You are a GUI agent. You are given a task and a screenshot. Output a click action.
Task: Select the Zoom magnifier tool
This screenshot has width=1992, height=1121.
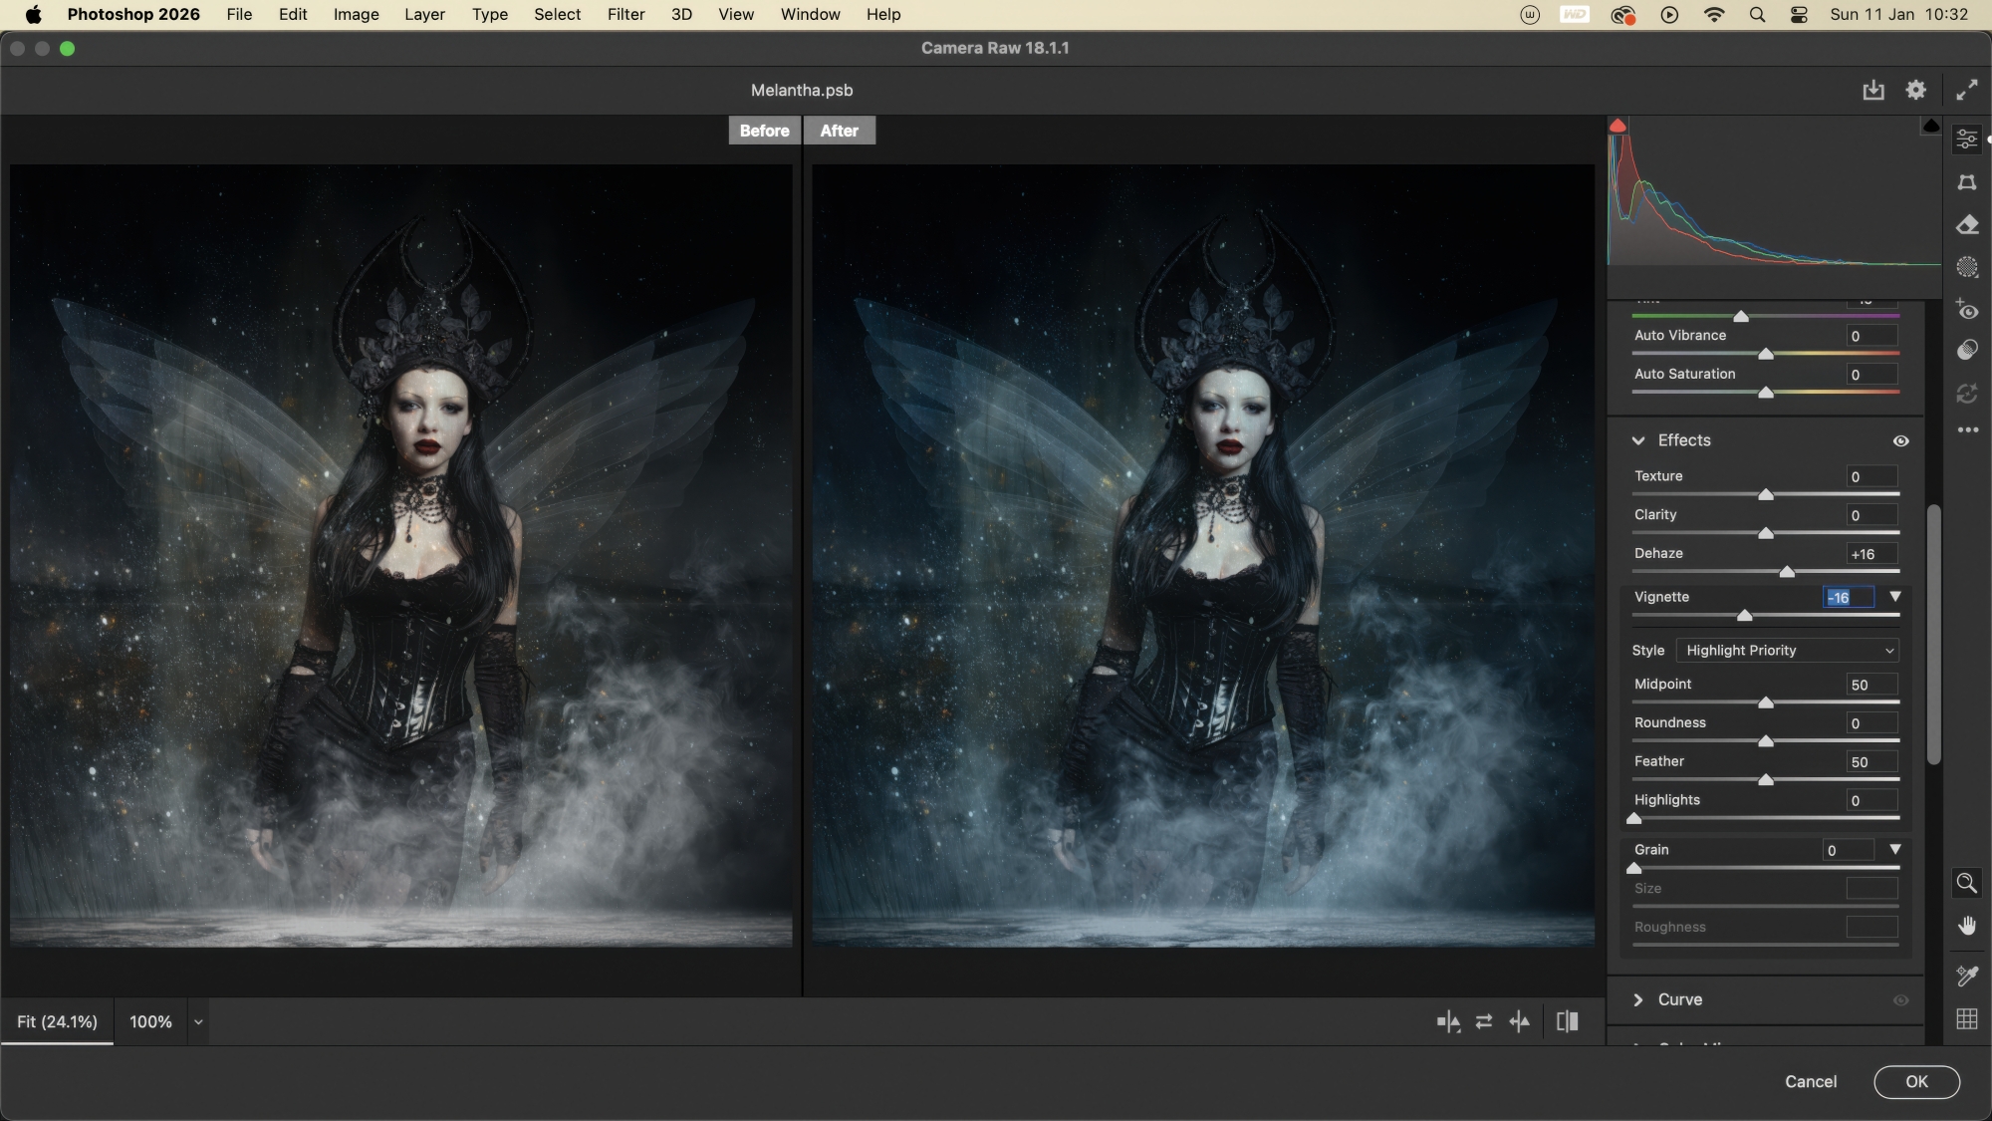point(1966,883)
